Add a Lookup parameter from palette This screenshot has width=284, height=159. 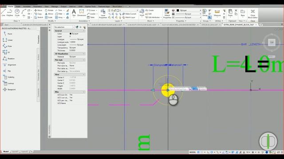tap(8, 83)
